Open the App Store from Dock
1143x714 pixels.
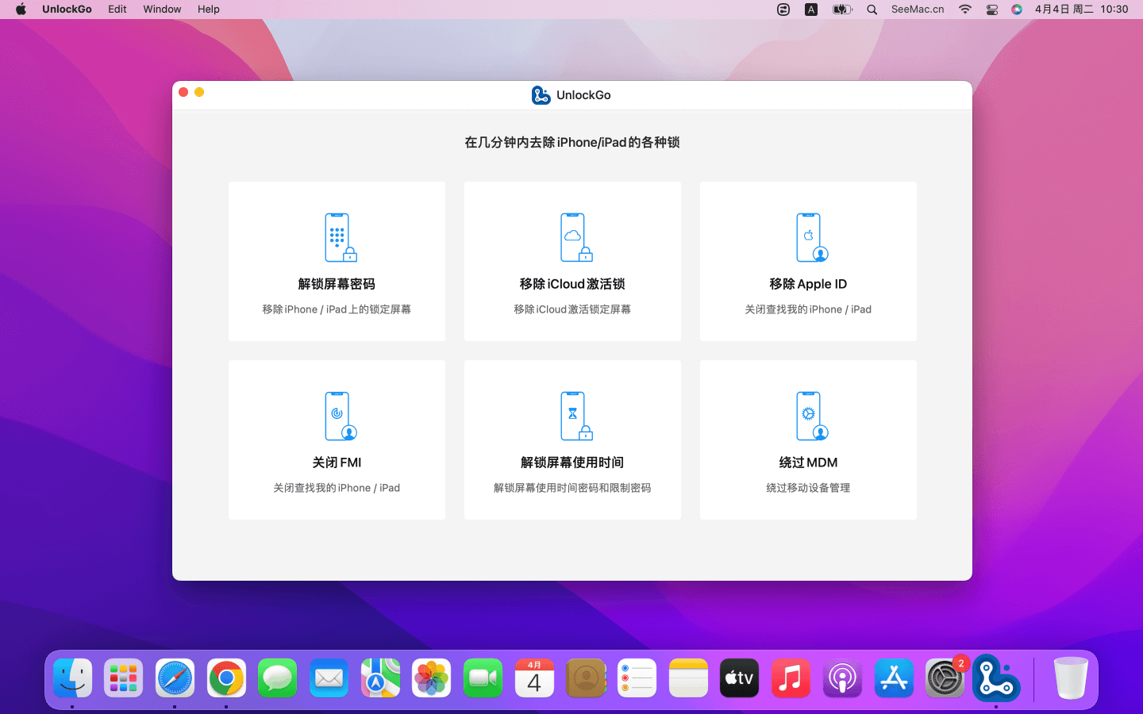click(x=894, y=678)
